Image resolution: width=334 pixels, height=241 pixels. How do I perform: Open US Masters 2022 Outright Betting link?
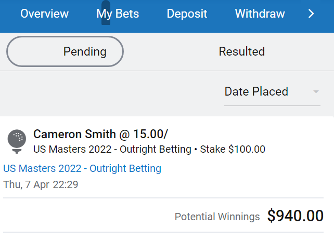(x=82, y=169)
